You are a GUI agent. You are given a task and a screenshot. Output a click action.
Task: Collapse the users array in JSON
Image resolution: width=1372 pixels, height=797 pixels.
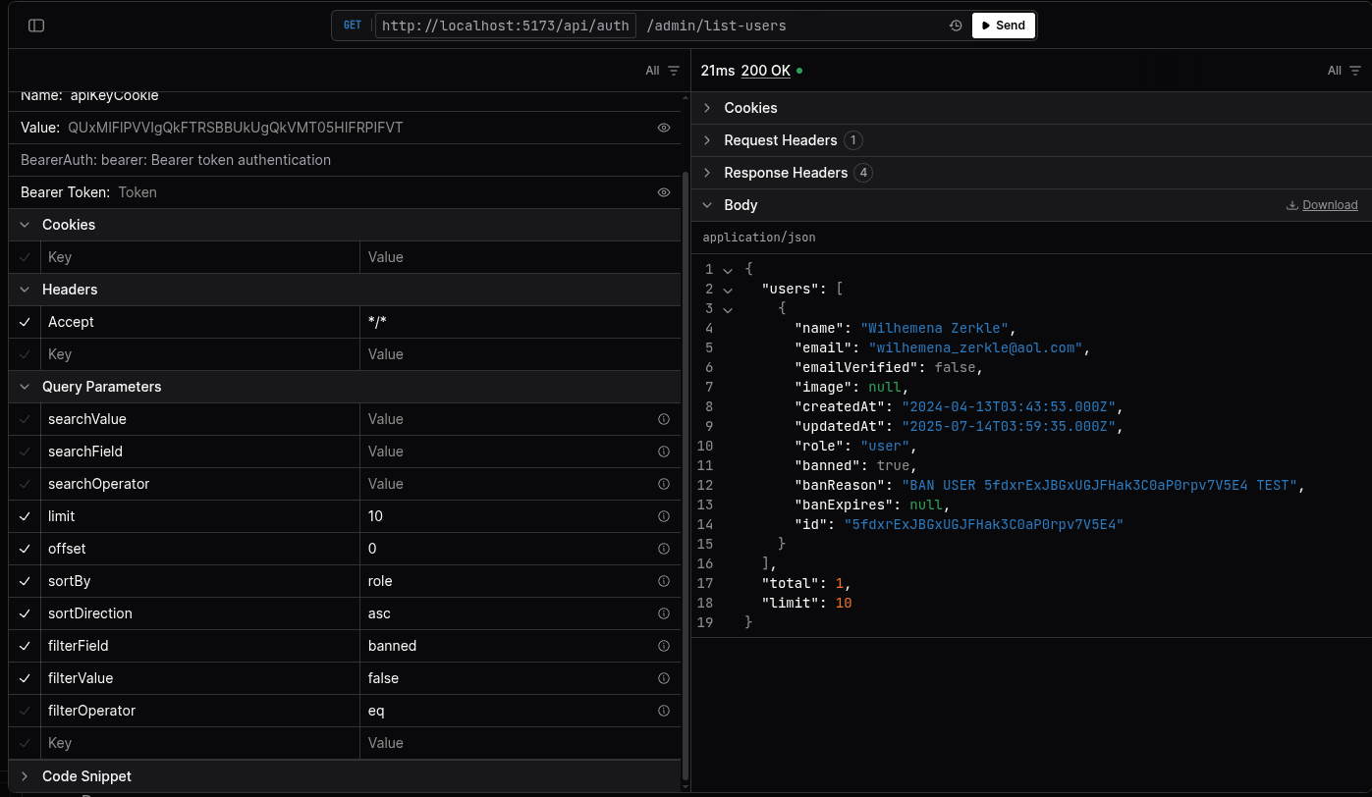point(728,290)
